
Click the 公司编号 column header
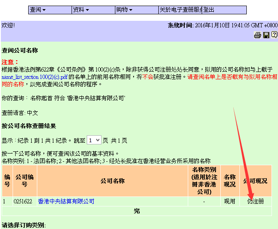(x=24, y=181)
